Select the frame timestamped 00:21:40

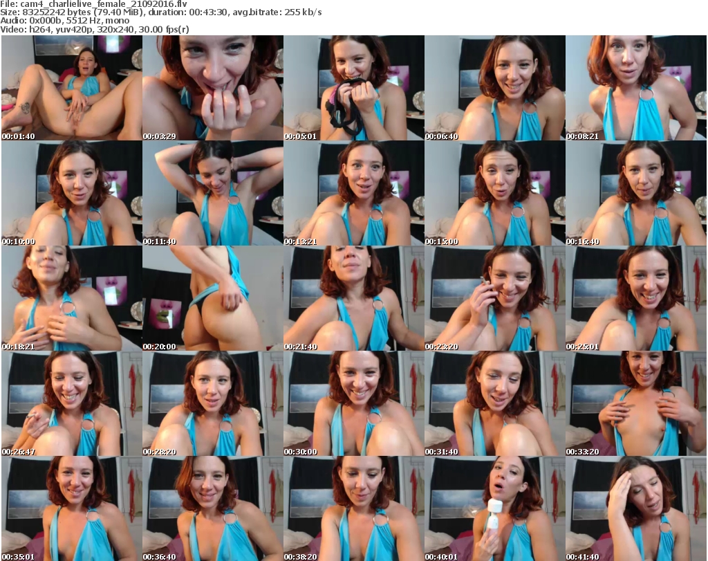tap(353, 298)
